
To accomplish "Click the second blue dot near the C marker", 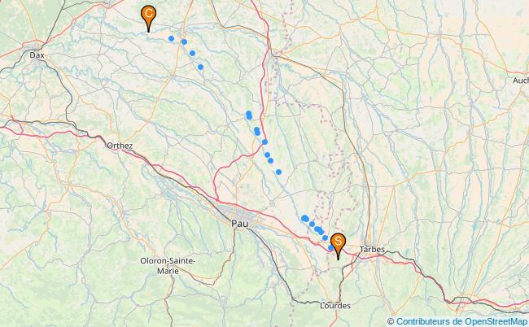I will point(184,41).
